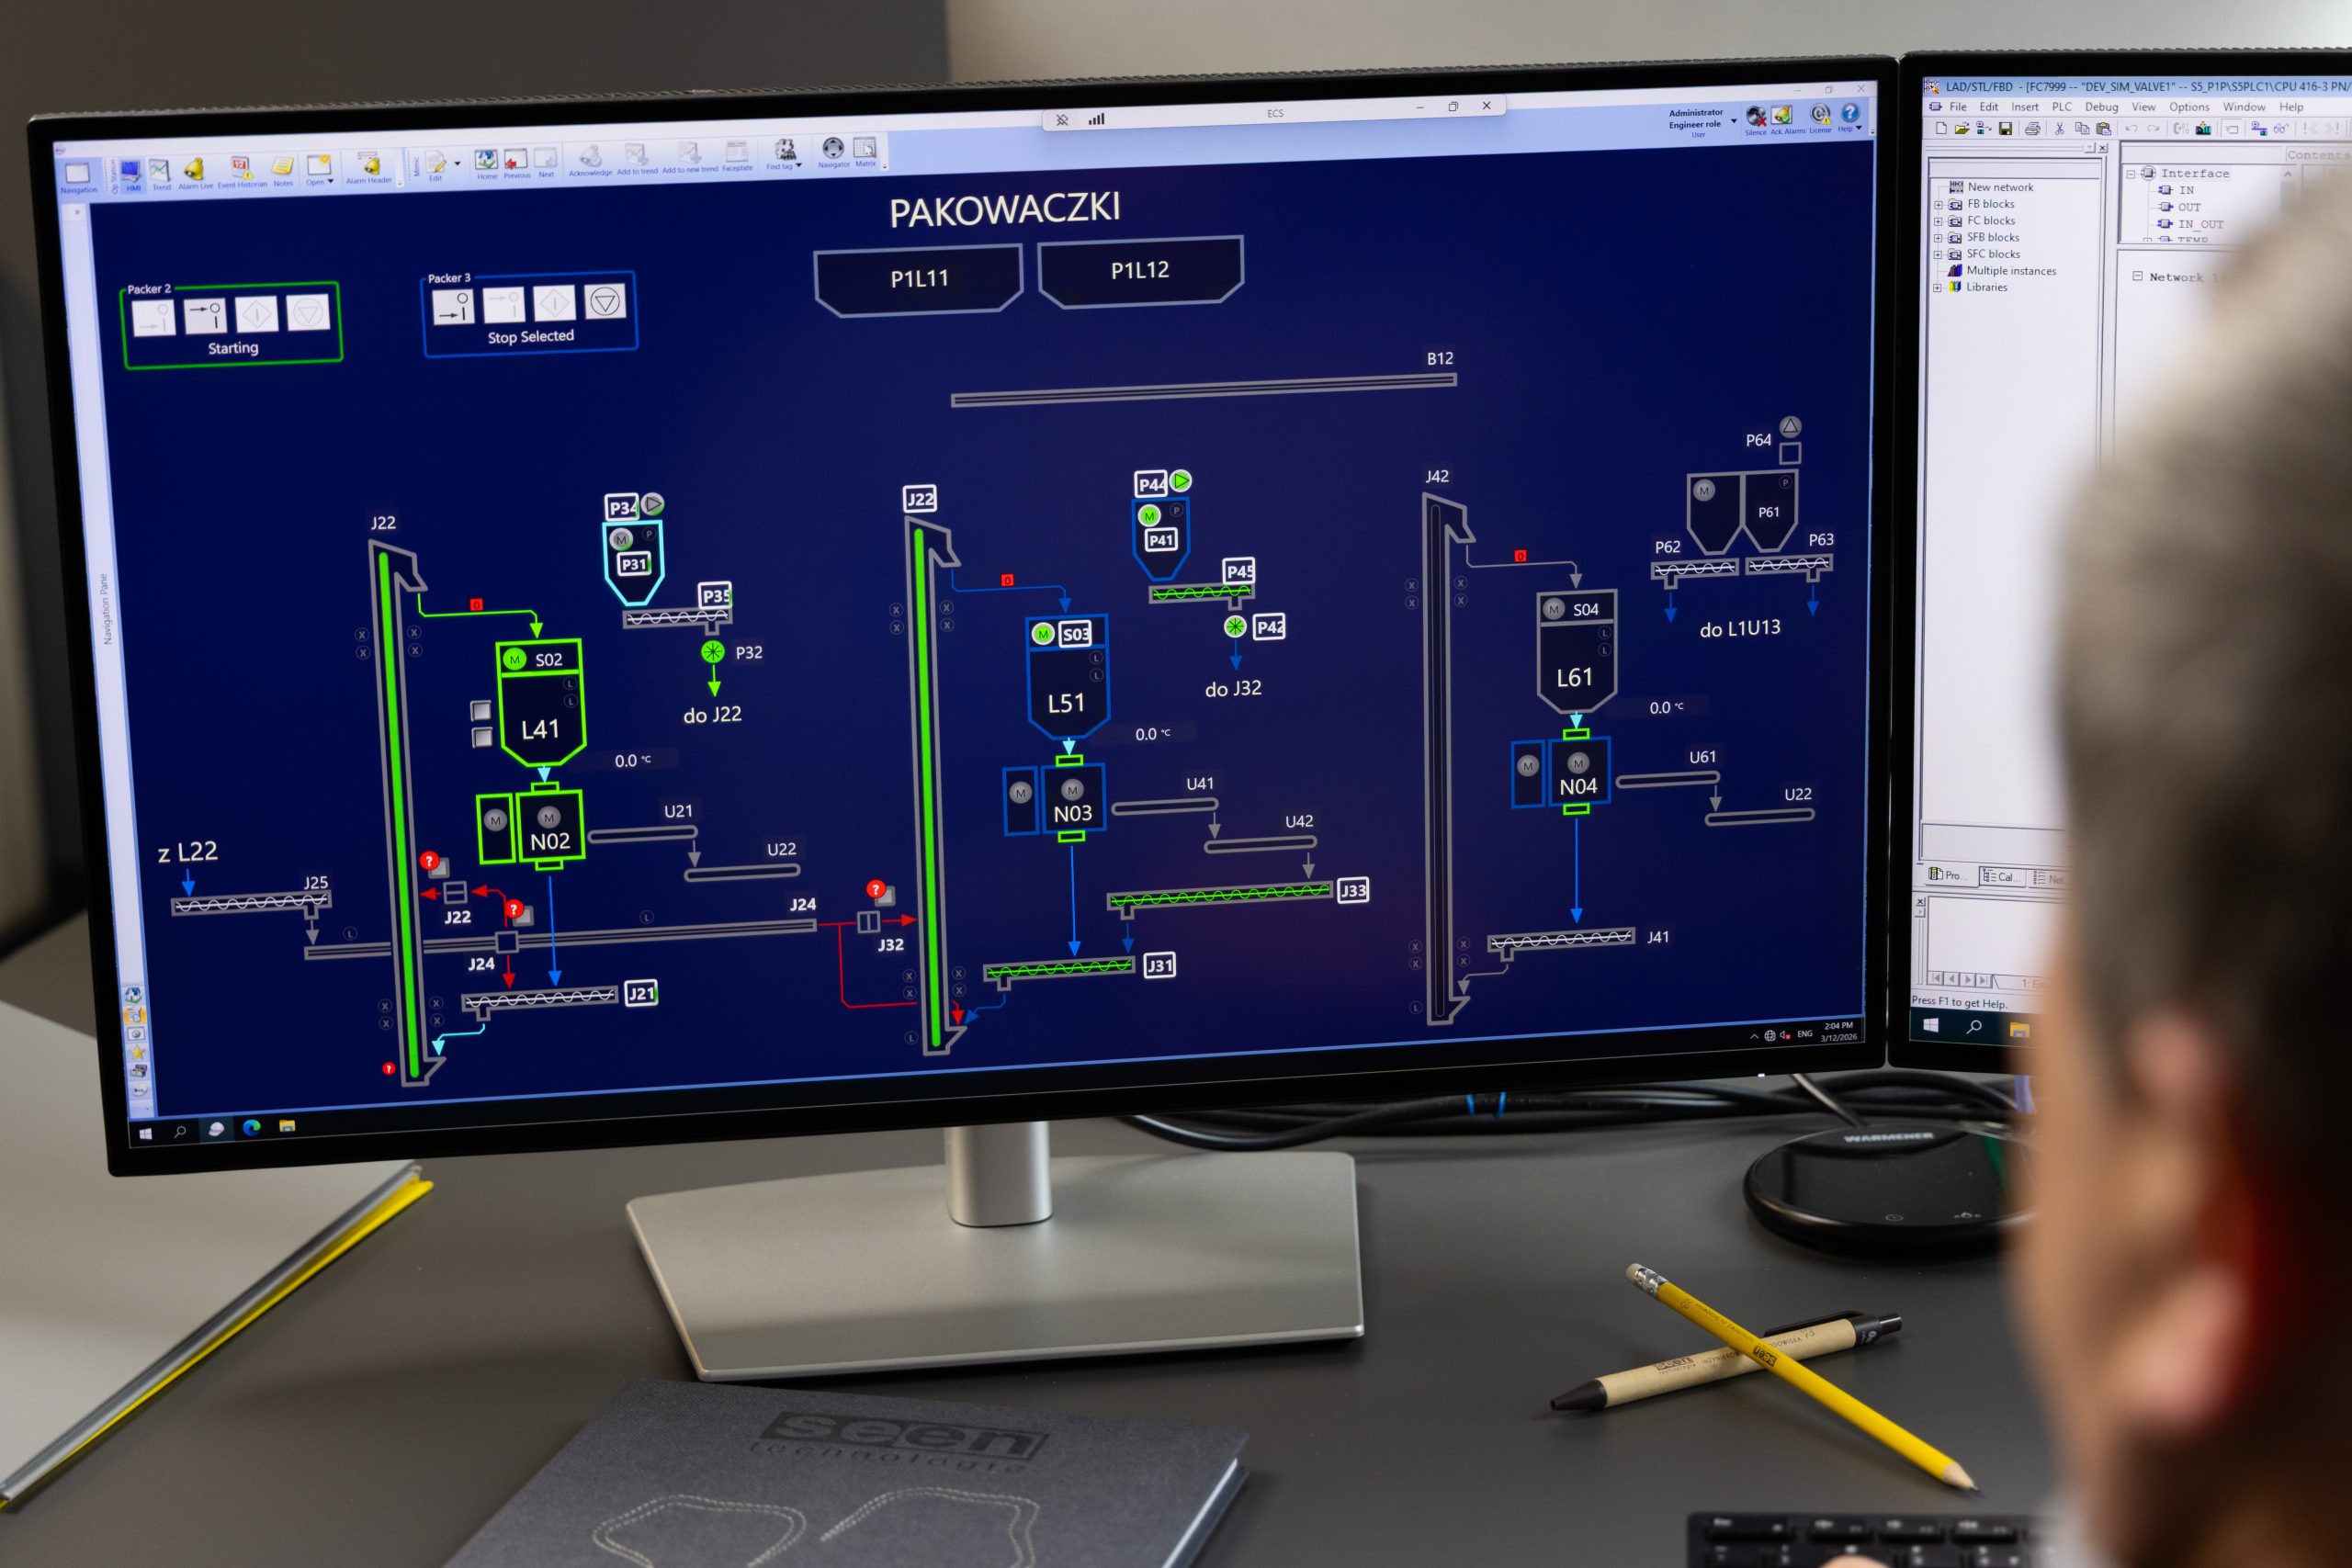Open the P1L12 packer line button

(1140, 270)
